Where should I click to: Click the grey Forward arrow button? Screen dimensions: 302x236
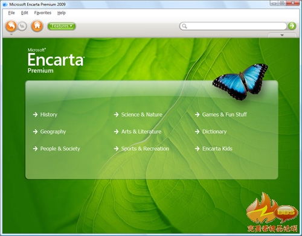tap(22, 26)
